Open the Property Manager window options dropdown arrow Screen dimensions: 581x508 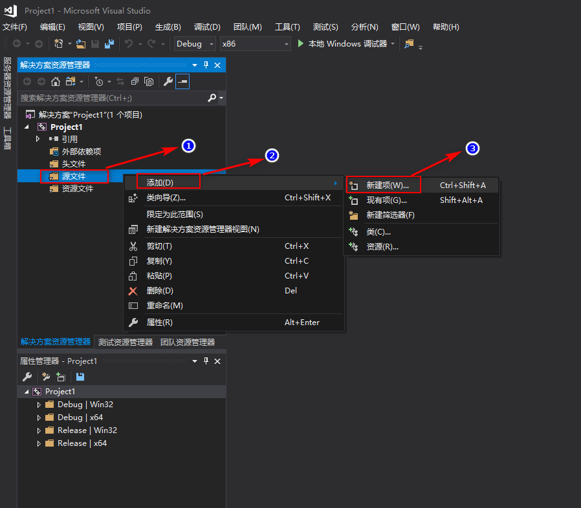195,361
